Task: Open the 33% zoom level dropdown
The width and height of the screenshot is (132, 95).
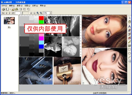Action: 50,13
